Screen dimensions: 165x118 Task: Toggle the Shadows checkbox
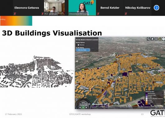coord(78,45)
